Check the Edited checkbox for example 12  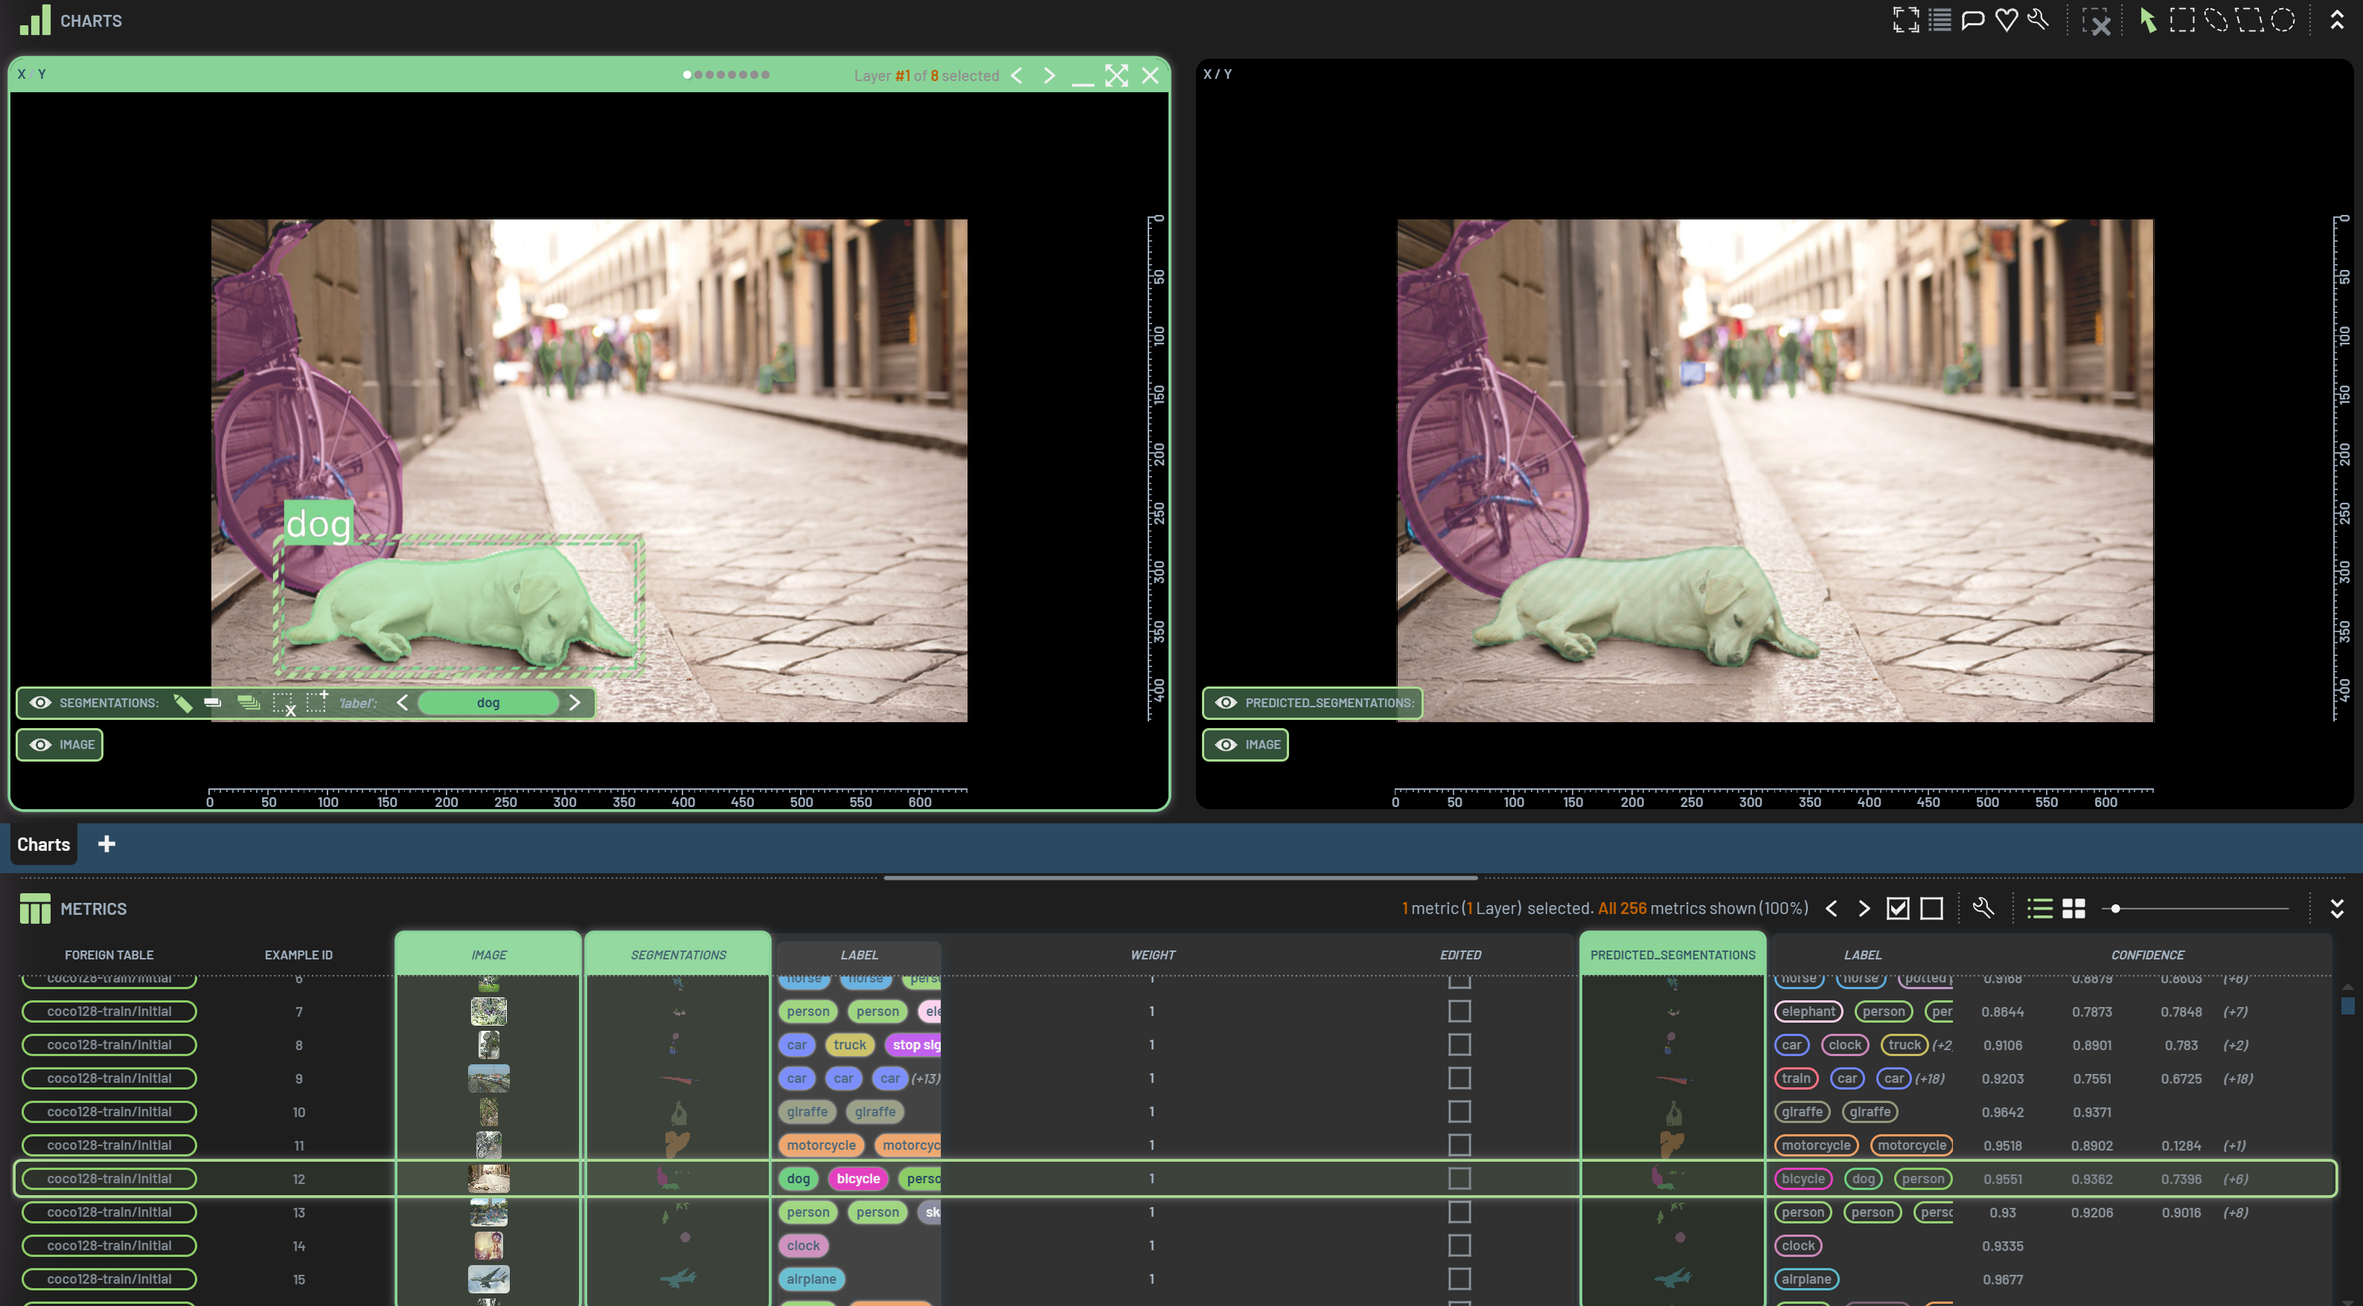coord(1459,1179)
